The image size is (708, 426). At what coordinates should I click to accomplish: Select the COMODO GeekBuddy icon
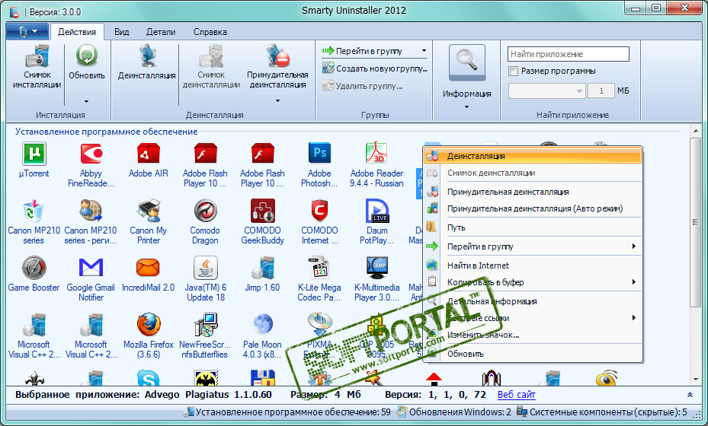[x=262, y=211]
